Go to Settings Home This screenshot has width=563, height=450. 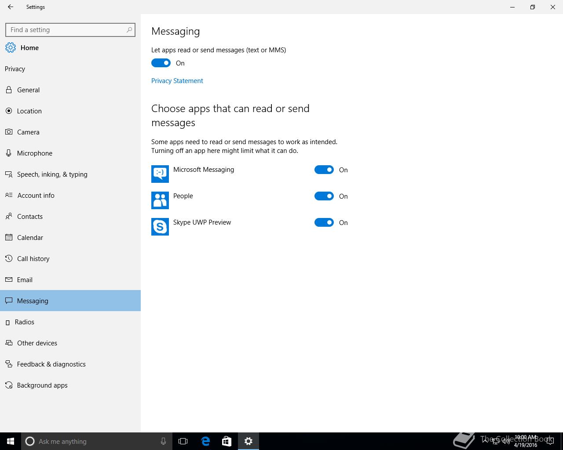(70, 47)
